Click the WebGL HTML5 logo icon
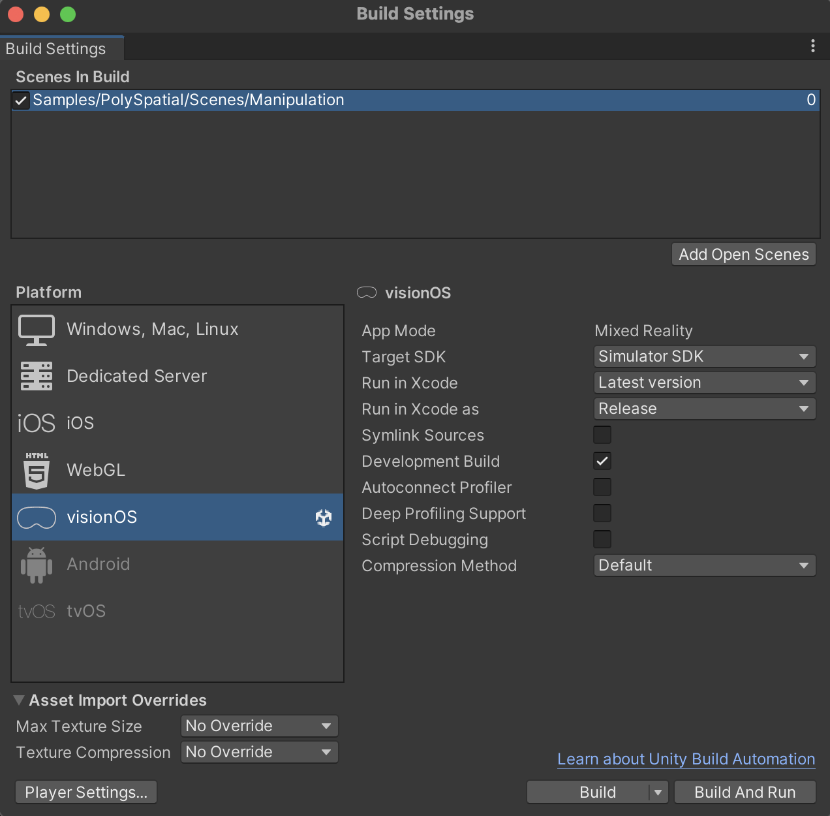Viewport: 830px width, 816px height. 37,470
